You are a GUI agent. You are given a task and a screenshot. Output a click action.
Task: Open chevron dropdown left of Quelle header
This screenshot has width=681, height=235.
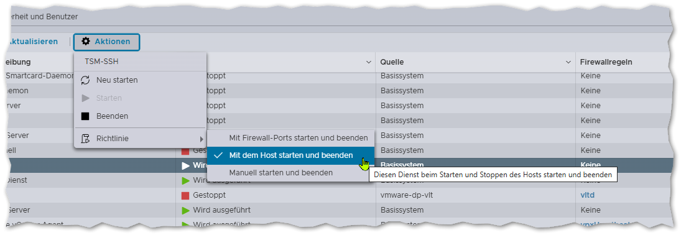coord(369,62)
